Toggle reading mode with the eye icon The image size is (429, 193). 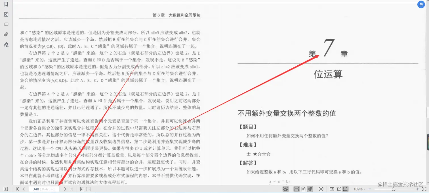pos(286,189)
